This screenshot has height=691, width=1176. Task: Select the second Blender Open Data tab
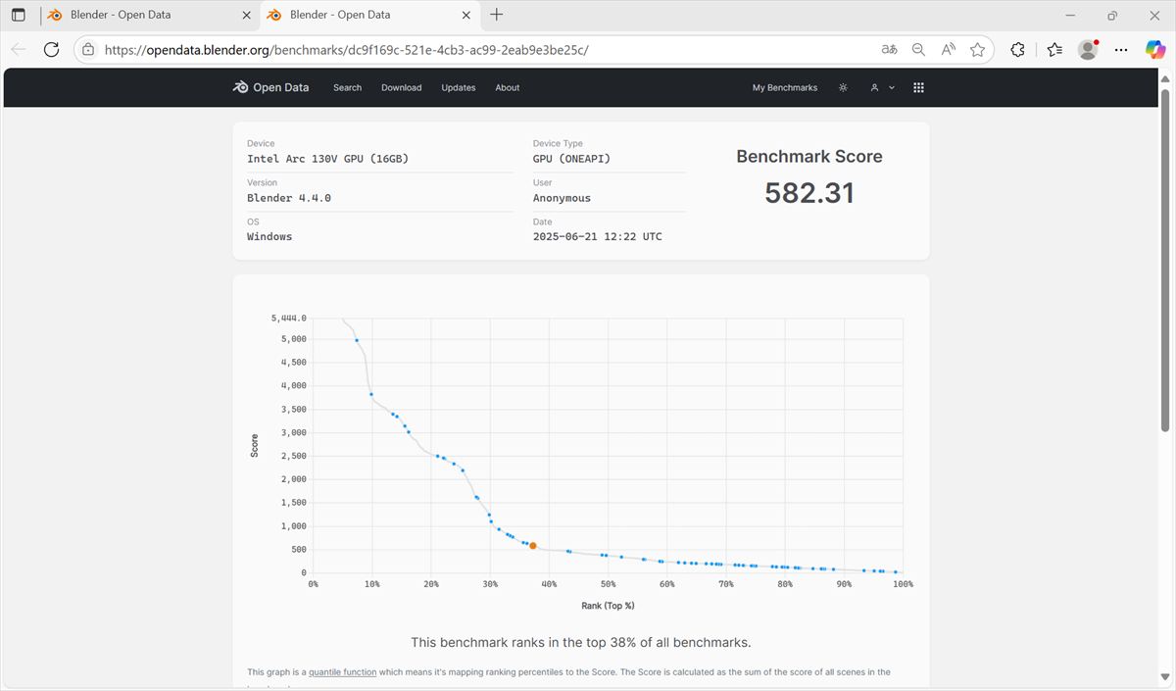click(x=370, y=15)
